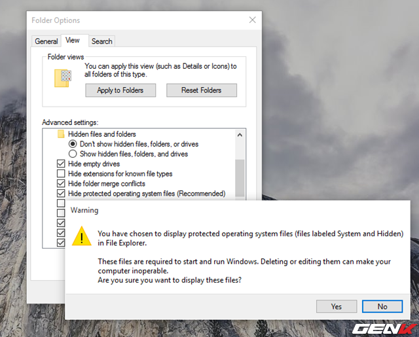This screenshot has height=337, width=419.
Task: Uncheck Hide protected operating system files
Action: click(x=61, y=193)
